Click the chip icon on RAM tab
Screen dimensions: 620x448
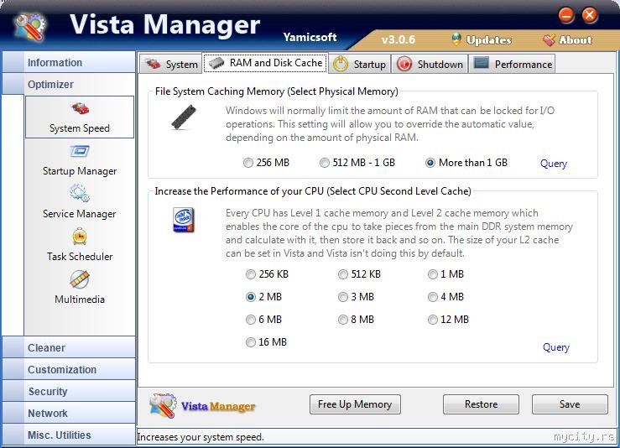click(x=216, y=63)
